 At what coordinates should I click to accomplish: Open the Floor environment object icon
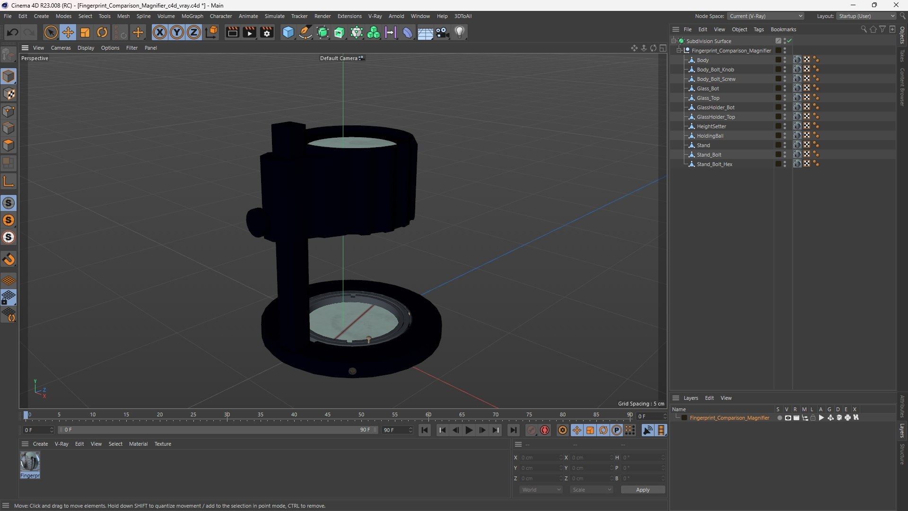click(425, 33)
